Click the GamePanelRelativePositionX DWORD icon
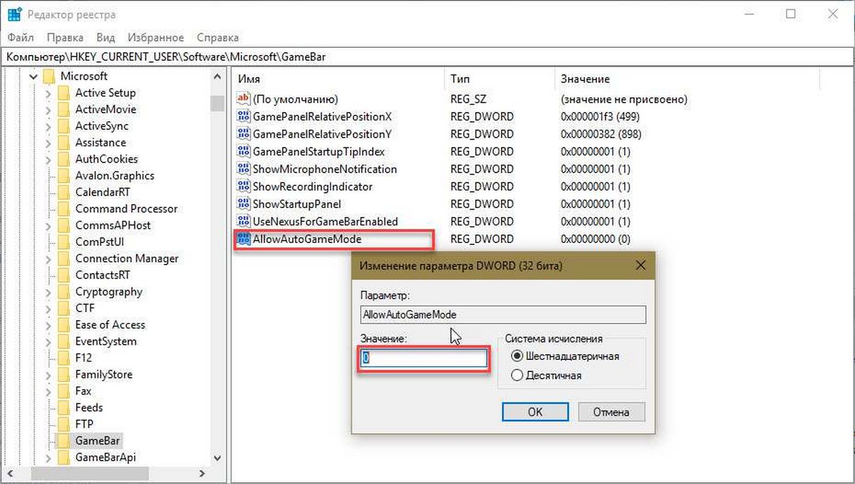The width and height of the screenshot is (855, 484). tap(244, 116)
